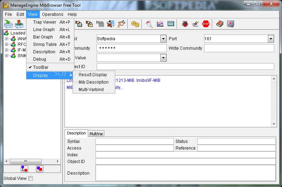This screenshot has height=187, width=282.
Task: Expand the IF-MIB tree node
Action: 6,50
